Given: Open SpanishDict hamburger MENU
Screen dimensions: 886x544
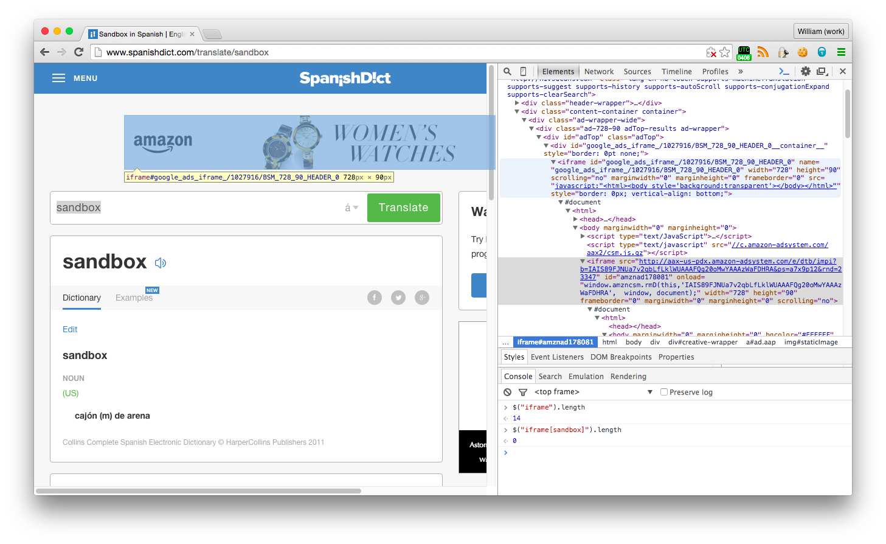Looking at the screenshot, I should click(x=75, y=78).
